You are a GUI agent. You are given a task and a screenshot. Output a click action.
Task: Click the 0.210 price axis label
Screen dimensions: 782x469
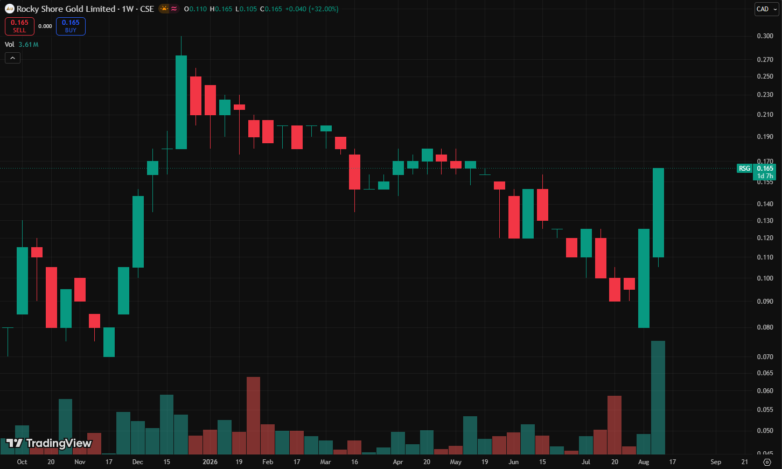[x=765, y=115]
